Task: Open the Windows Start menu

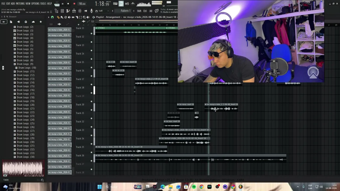Action: [100, 187]
